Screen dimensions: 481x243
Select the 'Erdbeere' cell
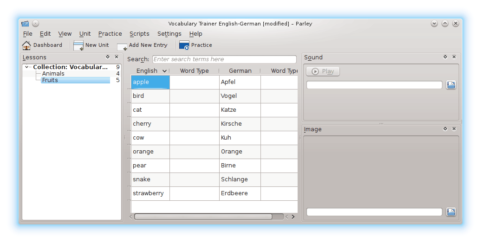pos(240,193)
